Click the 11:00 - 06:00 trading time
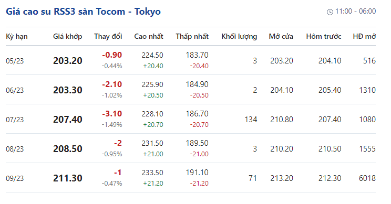Viewport: 391px width, 204px height. tap(355, 11)
